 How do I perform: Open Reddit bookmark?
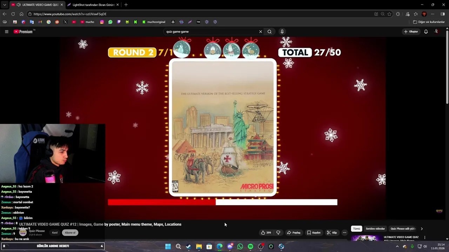point(57,22)
